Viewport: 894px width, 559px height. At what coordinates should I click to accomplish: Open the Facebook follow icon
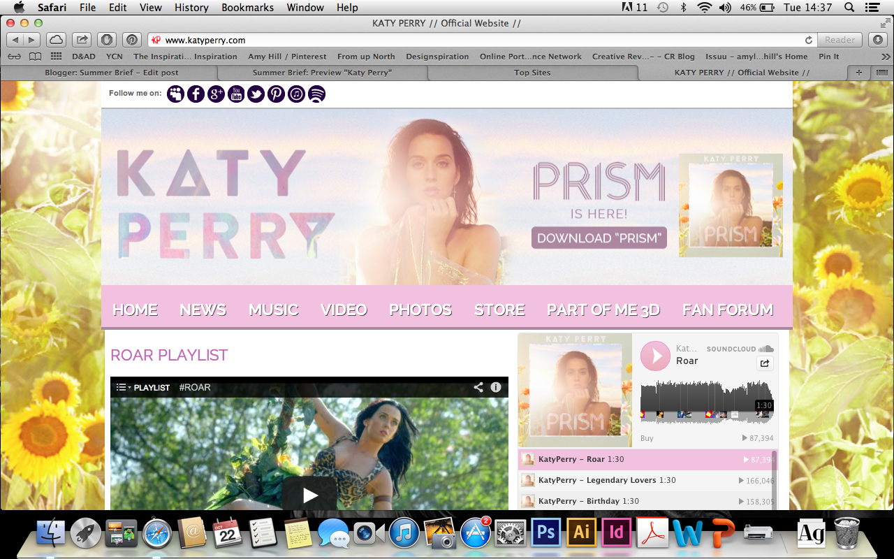coord(196,94)
